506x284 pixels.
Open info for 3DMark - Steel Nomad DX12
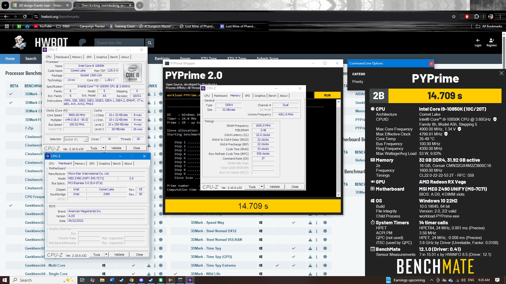coord(317,231)
